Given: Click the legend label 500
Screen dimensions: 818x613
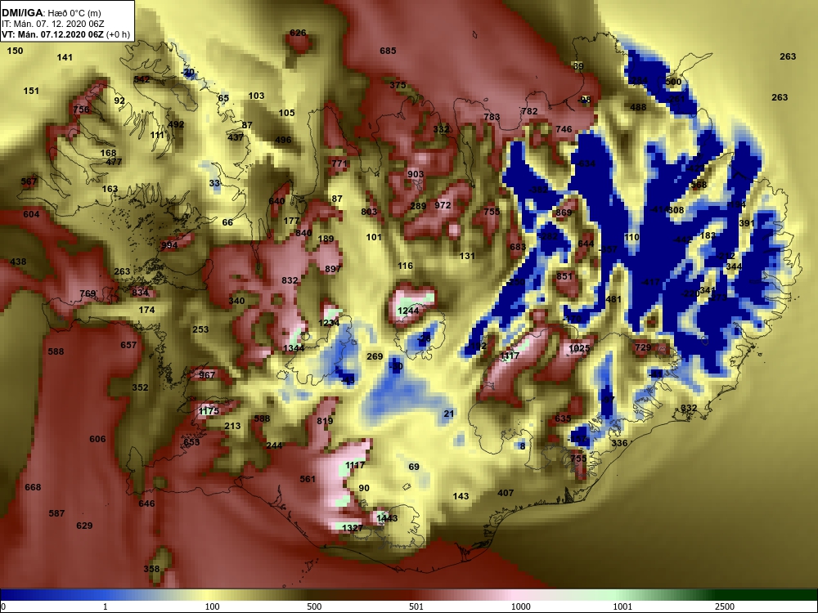Looking at the screenshot, I should tap(314, 606).
